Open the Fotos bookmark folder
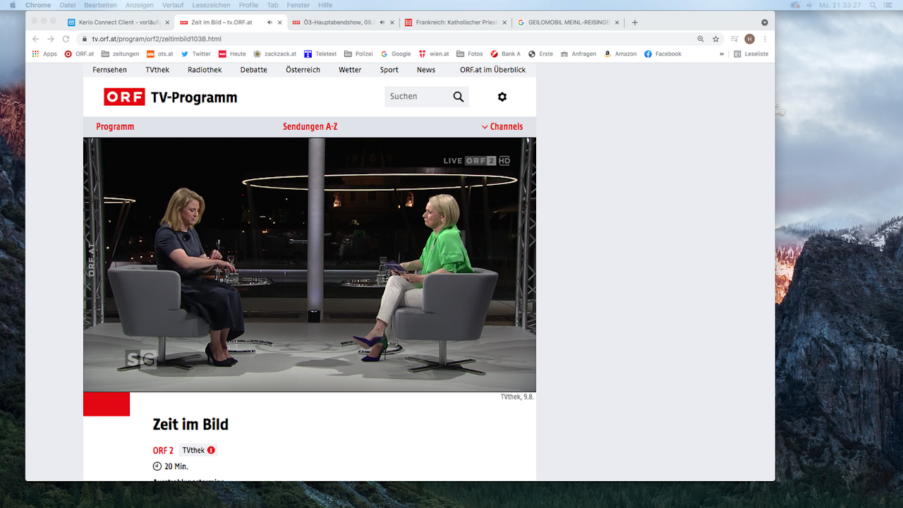This screenshot has width=903, height=508. click(x=470, y=54)
